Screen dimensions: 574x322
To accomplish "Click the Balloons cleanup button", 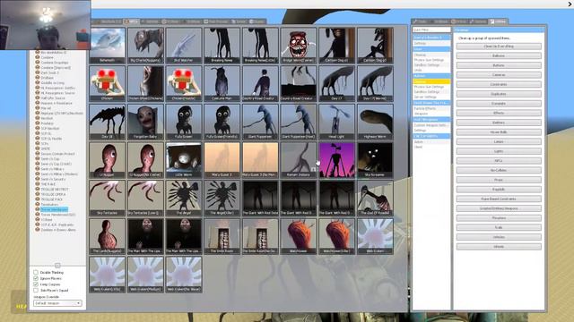I will point(499,55).
